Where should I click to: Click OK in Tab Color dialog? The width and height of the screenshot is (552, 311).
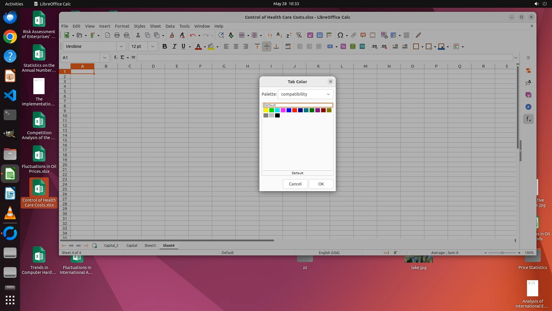(321, 184)
